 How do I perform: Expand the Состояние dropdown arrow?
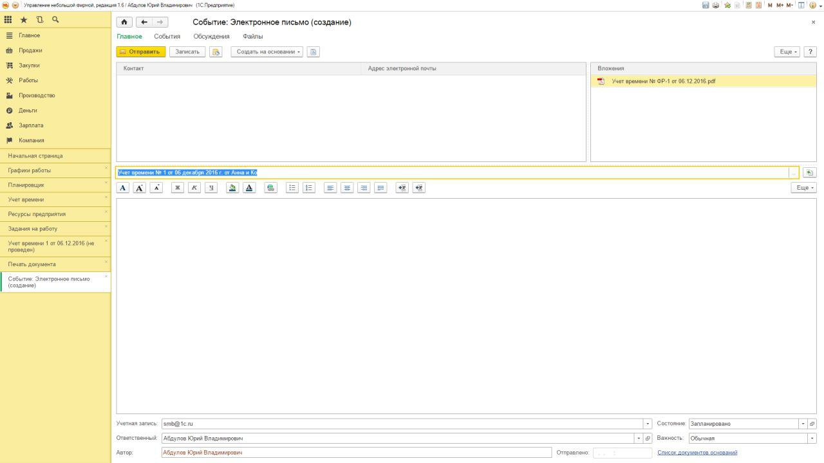coord(803,424)
